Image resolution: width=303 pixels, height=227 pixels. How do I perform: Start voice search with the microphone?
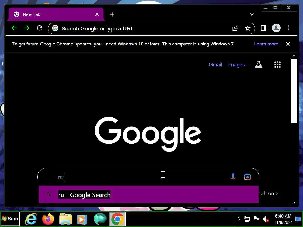tap(233, 177)
